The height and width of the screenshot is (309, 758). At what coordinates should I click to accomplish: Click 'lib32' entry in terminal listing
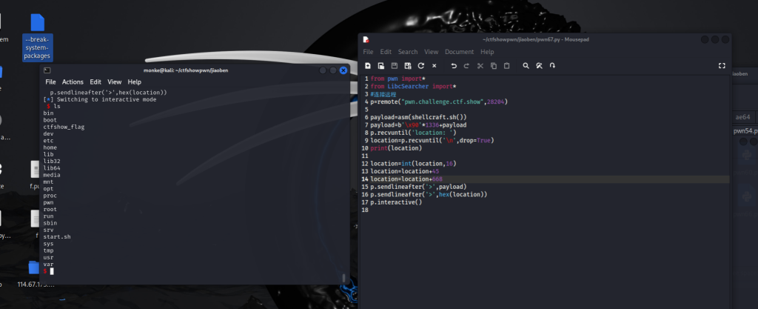52,161
